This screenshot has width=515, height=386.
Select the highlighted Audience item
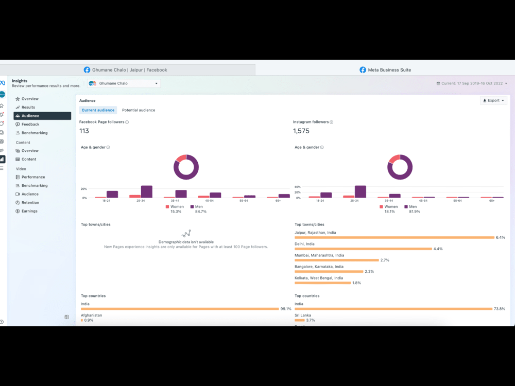tap(42, 116)
